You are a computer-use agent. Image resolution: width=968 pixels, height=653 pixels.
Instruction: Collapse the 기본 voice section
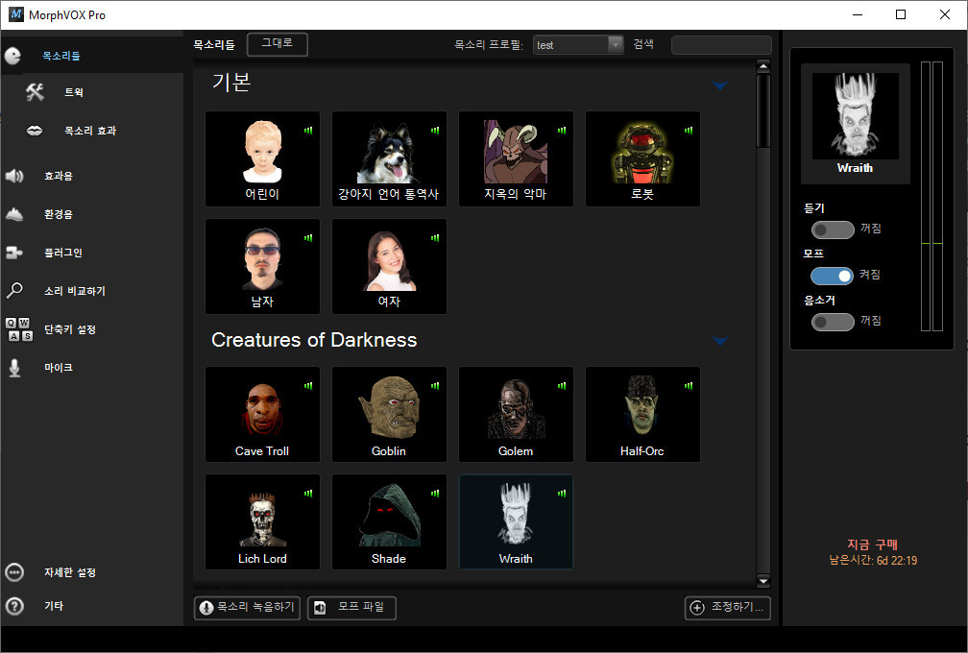pyautogui.click(x=720, y=85)
